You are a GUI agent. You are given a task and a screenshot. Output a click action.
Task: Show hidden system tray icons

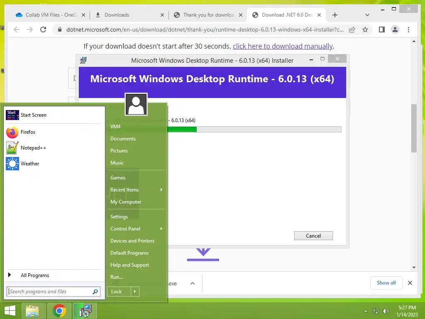point(366,311)
